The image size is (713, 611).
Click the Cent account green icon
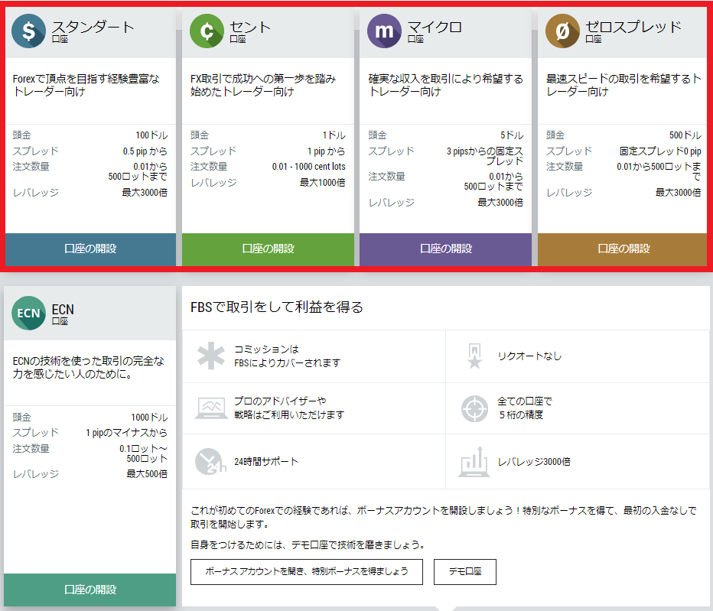pos(207,31)
